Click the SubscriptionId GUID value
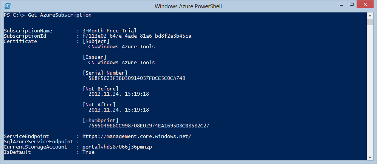This screenshot has height=164, width=377. (x=137, y=36)
